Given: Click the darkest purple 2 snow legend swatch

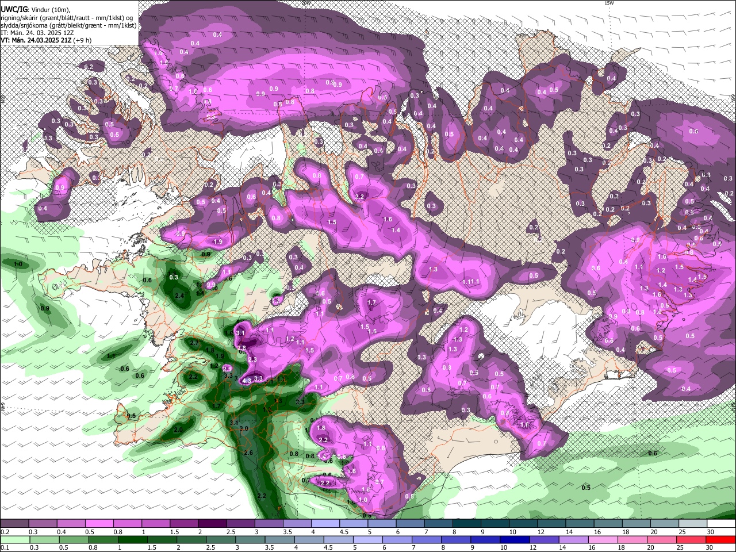Looking at the screenshot, I should tap(212, 524).
